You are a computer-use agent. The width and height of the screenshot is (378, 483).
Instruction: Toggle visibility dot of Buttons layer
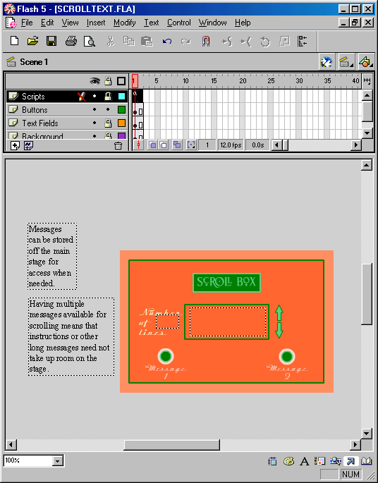[x=94, y=110]
